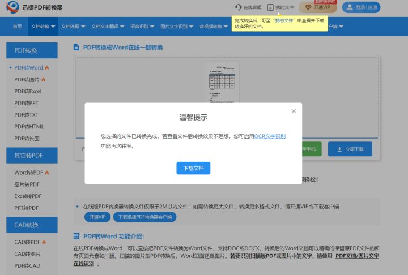
Task: Click the 开通VIP diamond button
Action: pyautogui.click(x=318, y=7)
